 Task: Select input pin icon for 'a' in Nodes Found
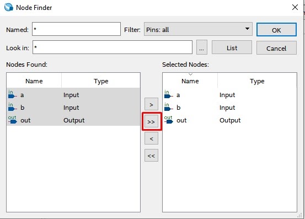coord(12,94)
